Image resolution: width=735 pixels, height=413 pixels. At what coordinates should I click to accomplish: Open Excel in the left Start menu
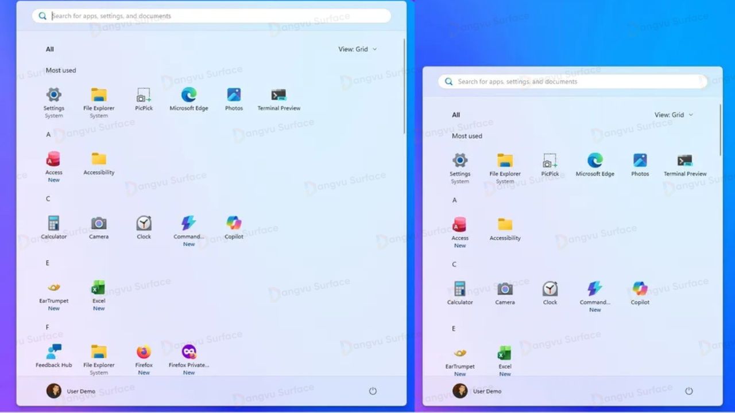click(x=99, y=295)
